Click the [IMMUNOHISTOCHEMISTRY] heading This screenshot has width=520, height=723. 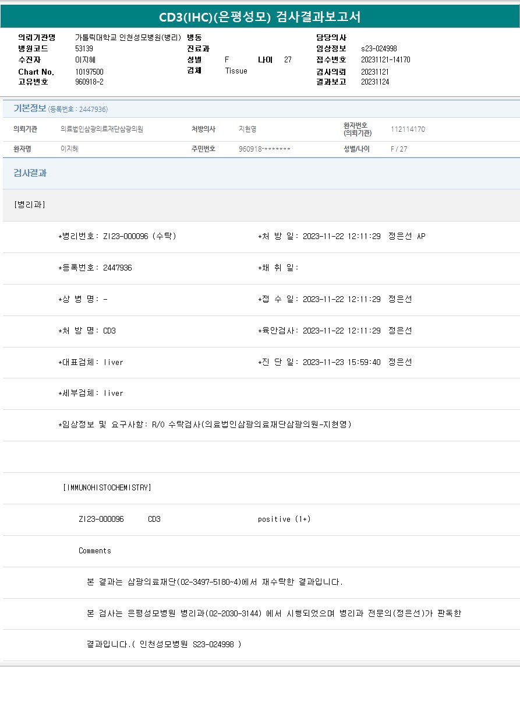pos(107,487)
